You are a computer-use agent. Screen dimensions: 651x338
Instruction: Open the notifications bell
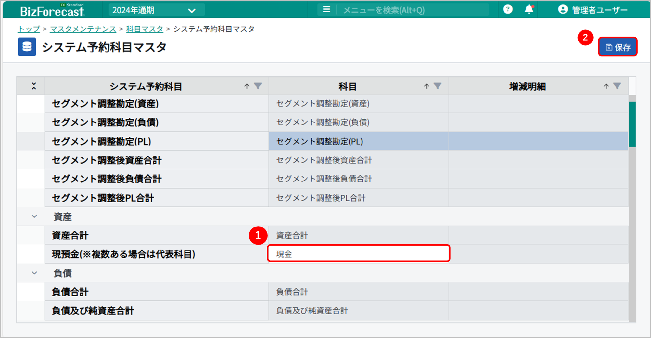tap(529, 9)
